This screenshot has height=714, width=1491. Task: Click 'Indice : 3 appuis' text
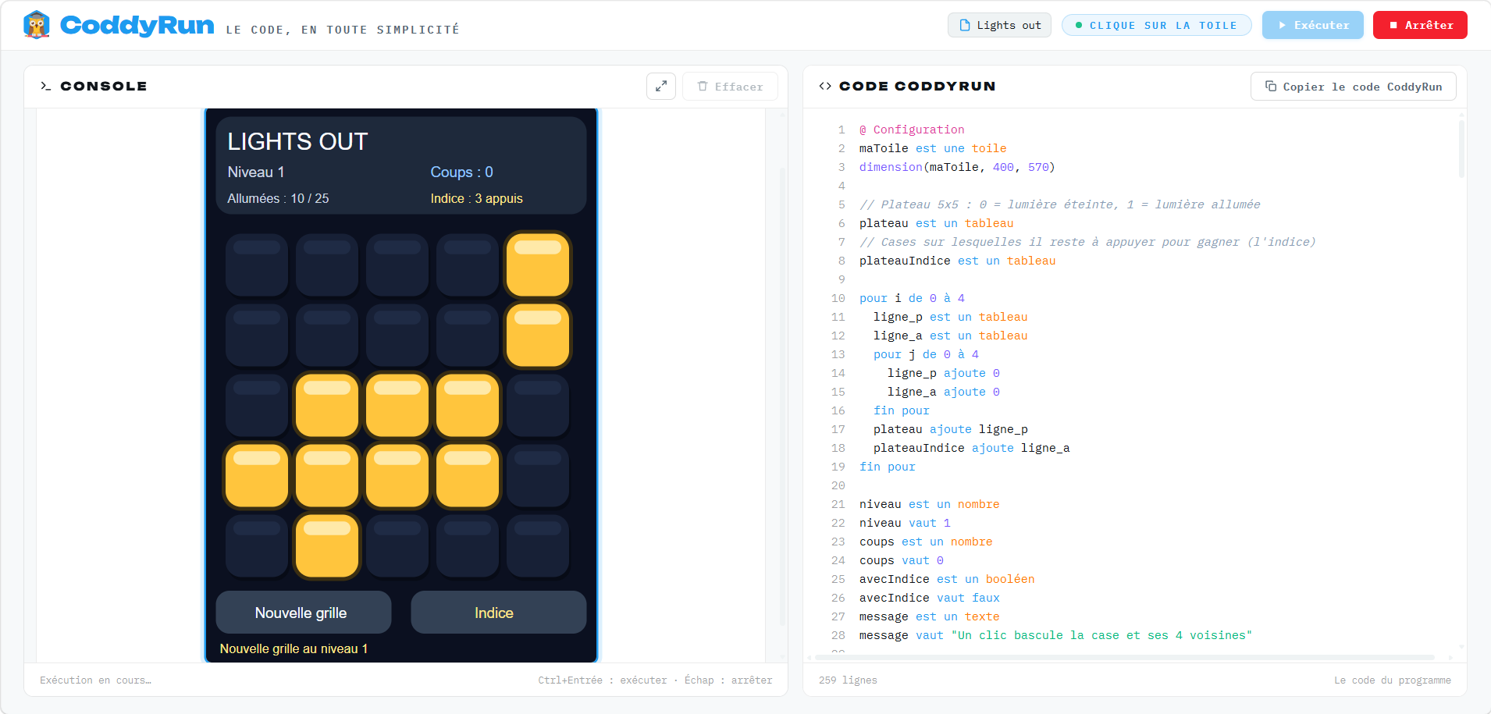(476, 198)
